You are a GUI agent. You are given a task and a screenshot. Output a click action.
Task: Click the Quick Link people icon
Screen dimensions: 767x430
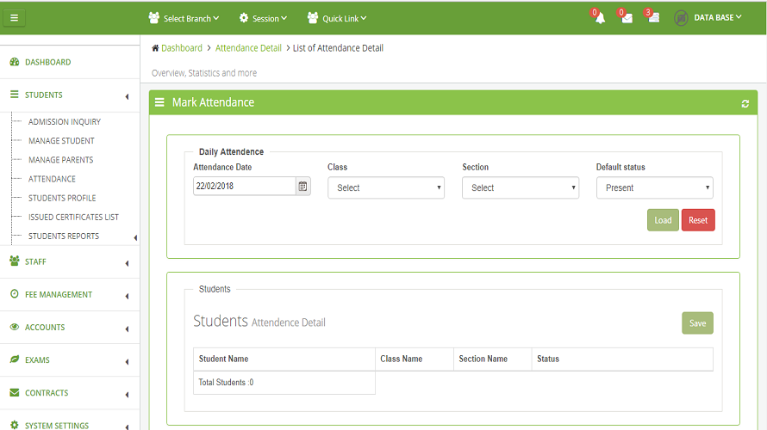(x=313, y=18)
